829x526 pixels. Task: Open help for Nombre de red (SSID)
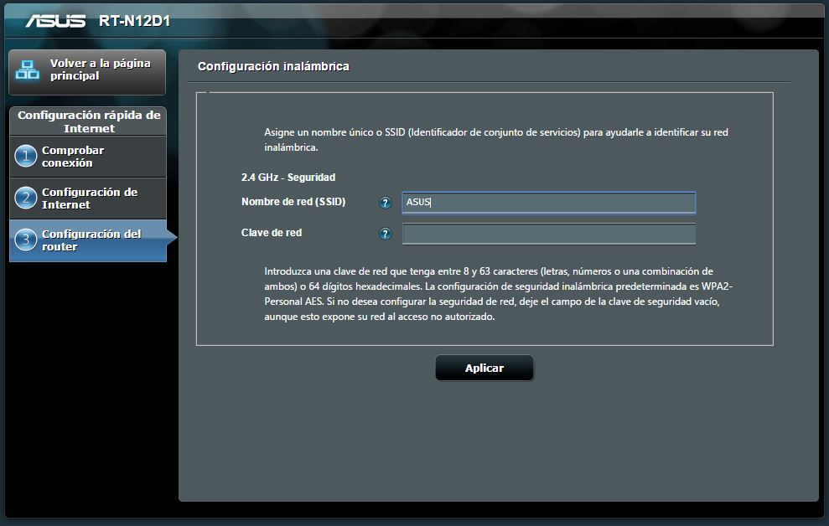coord(386,203)
